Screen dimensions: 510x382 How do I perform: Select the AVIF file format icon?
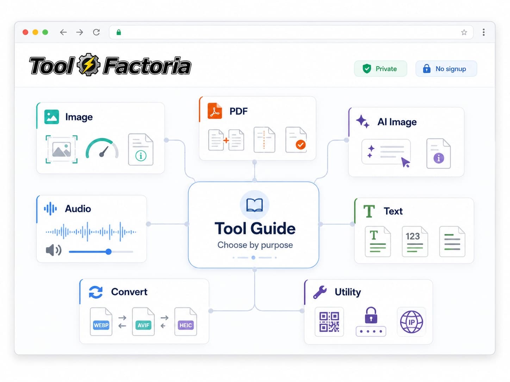(143, 321)
